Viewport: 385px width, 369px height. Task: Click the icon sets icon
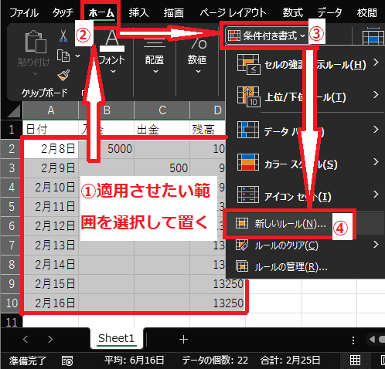(x=248, y=195)
